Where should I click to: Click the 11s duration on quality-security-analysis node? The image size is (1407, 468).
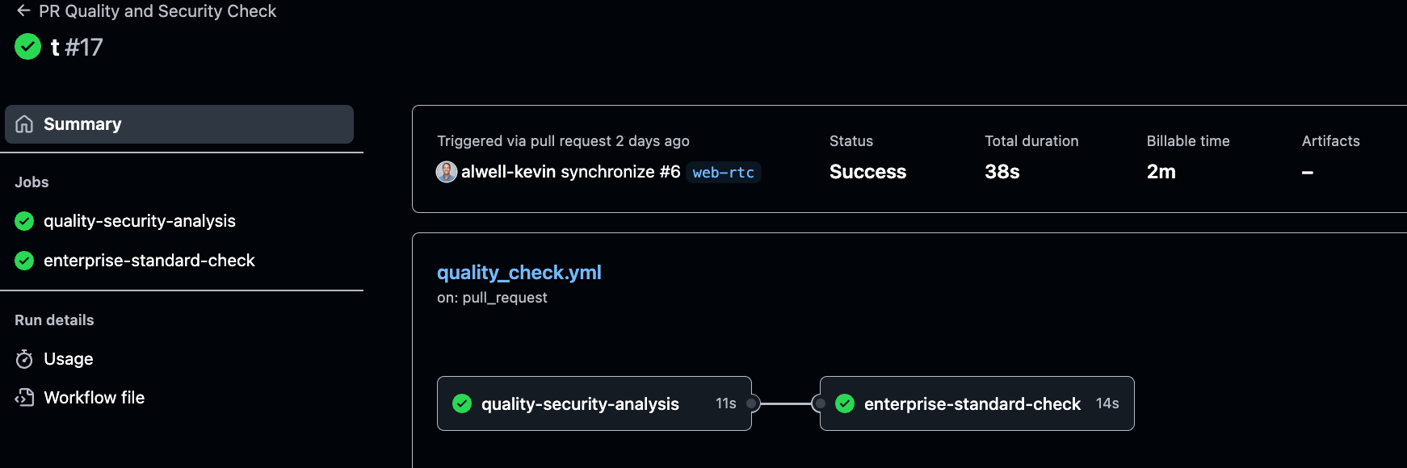(724, 403)
